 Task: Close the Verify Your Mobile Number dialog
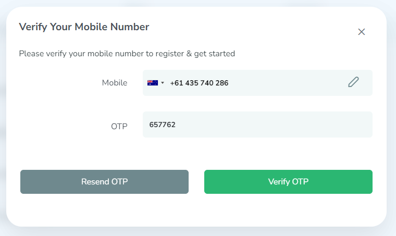click(x=362, y=32)
